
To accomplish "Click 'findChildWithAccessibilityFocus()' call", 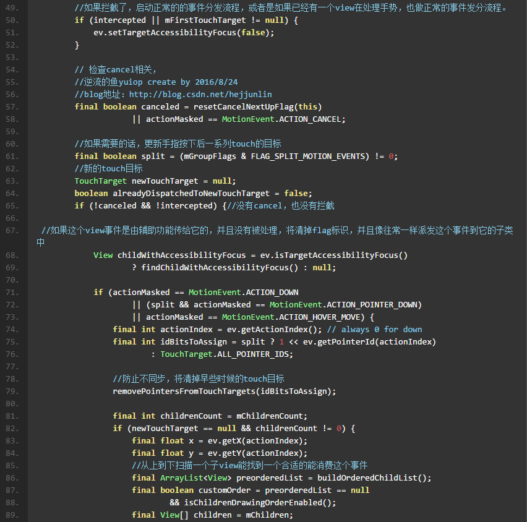I will point(220,268).
